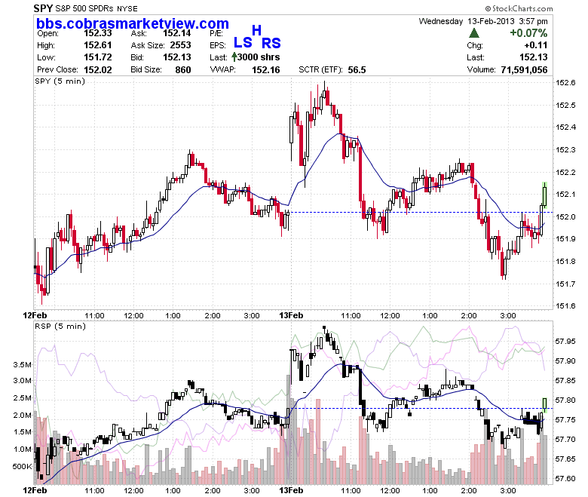This screenshot has height=497, width=588.
Task: Click the 13Feb date label below SPY chart
Action: pyautogui.click(x=291, y=315)
